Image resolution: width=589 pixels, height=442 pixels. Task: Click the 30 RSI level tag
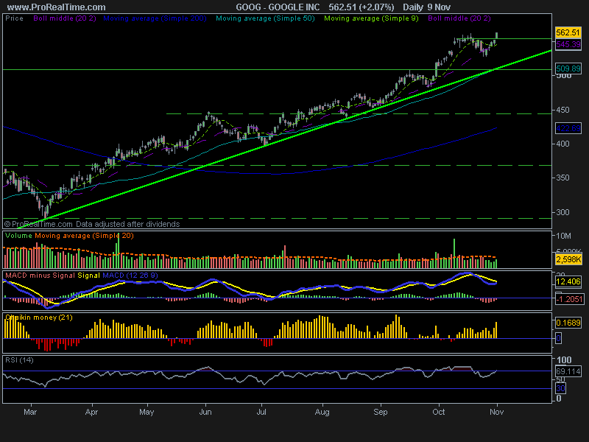tap(560, 388)
